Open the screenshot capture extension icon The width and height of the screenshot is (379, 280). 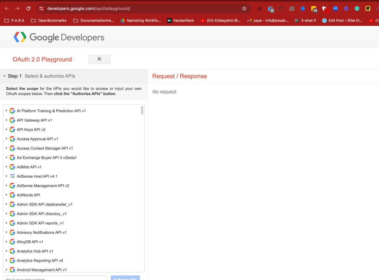(x=281, y=9)
